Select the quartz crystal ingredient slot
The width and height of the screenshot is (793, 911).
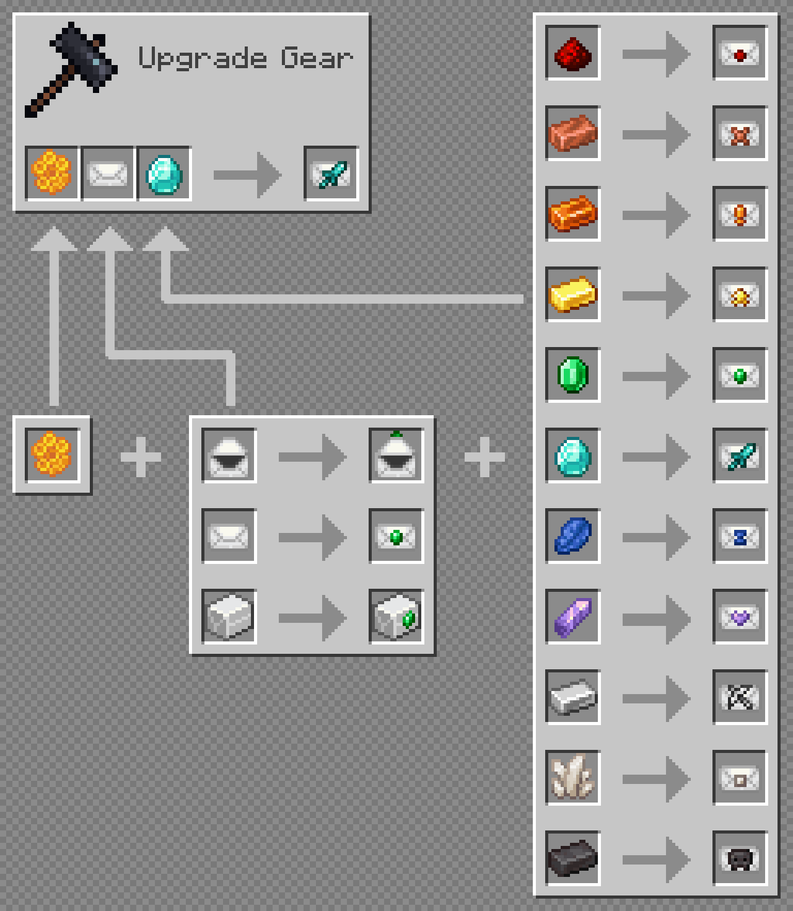coord(573,778)
